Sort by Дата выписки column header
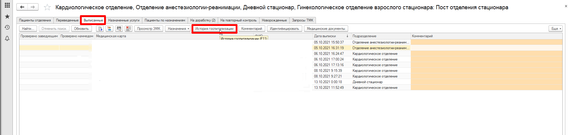This screenshot has width=568, height=135. [331, 36]
